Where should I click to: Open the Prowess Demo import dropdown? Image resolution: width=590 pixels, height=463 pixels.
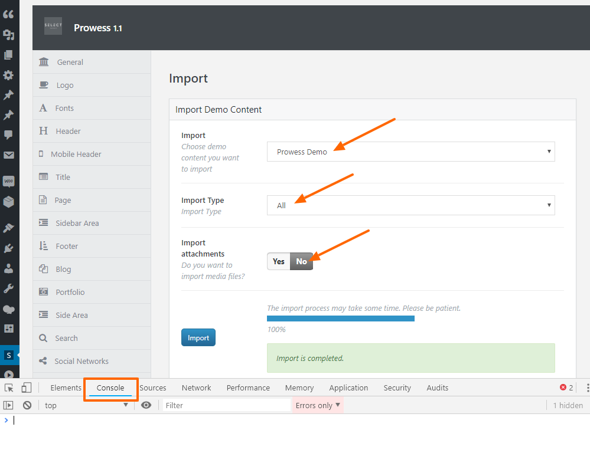coord(411,152)
